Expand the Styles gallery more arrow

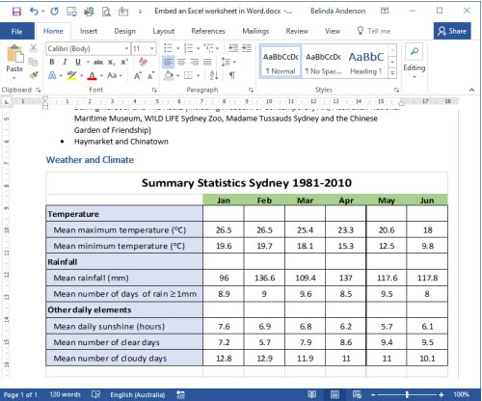[392, 73]
